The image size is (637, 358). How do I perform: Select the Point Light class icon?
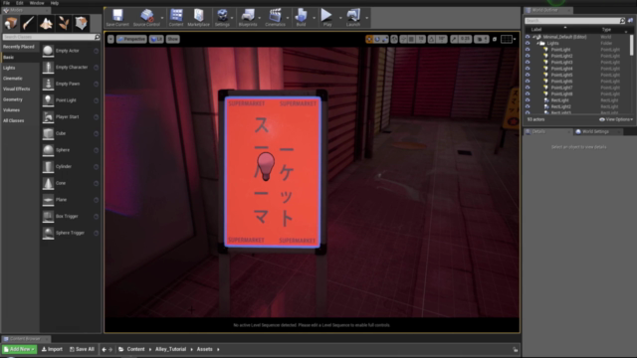[x=48, y=100]
